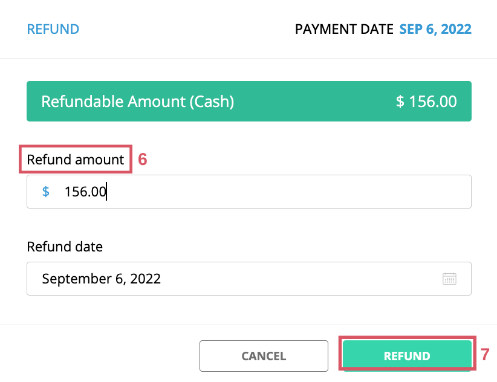
Task: Click the white dollar sign in banner
Action: [400, 102]
